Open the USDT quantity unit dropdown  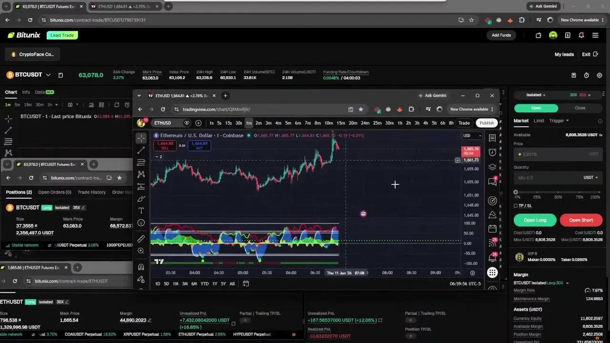[x=590, y=178]
